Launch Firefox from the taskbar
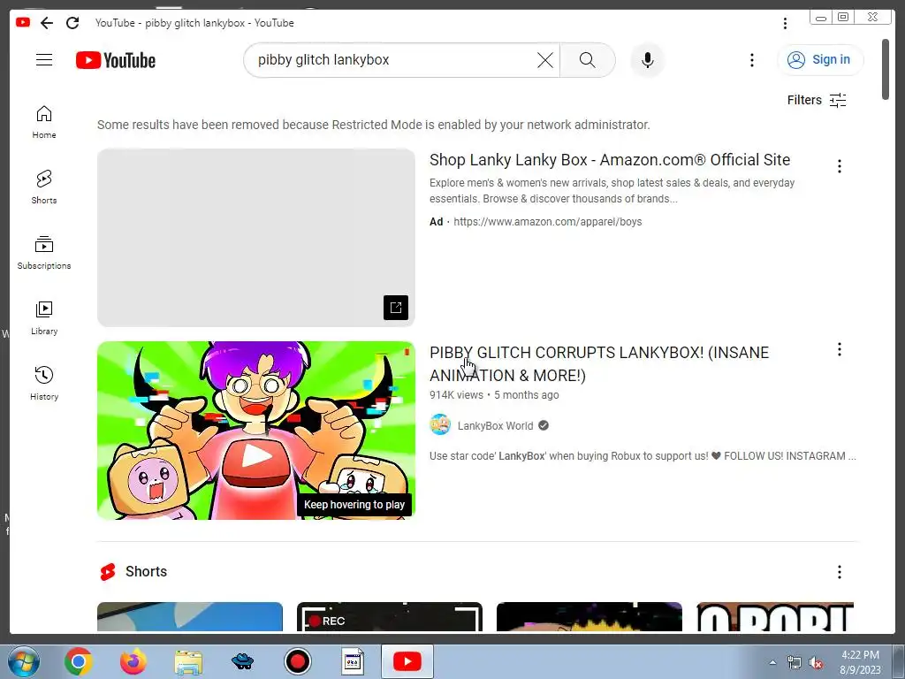This screenshot has height=679, width=905. (133, 661)
